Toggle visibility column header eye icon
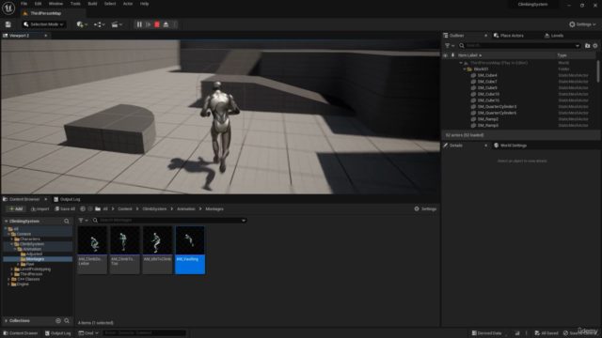This screenshot has height=338, width=602. click(x=445, y=55)
